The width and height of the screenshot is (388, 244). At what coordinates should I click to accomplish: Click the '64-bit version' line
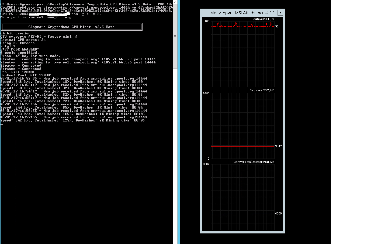coord(15,33)
